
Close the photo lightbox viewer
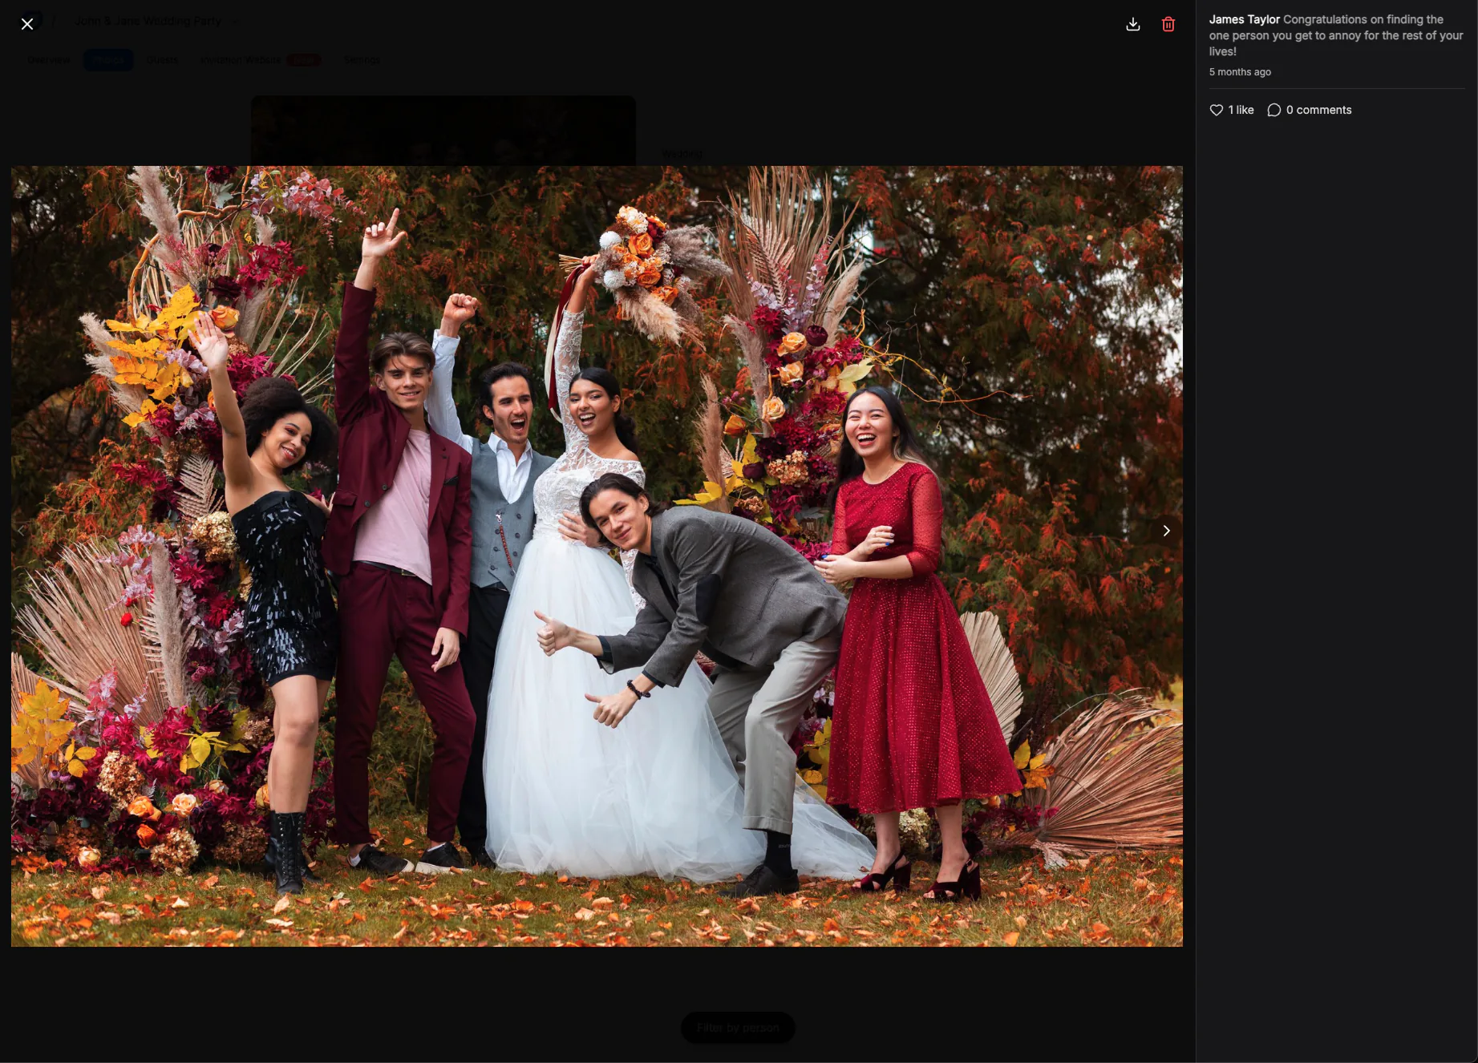[x=27, y=24]
